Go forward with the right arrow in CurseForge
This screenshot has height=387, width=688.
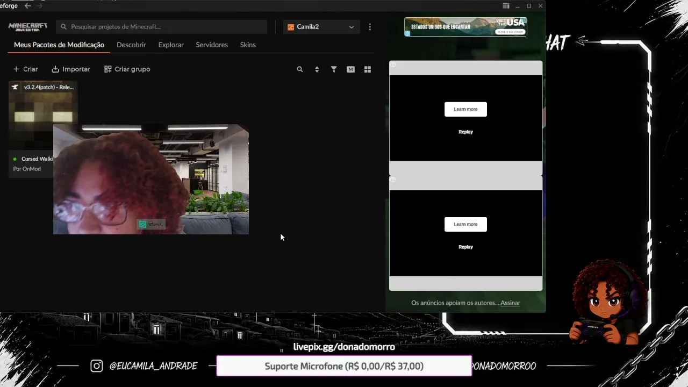(x=39, y=6)
